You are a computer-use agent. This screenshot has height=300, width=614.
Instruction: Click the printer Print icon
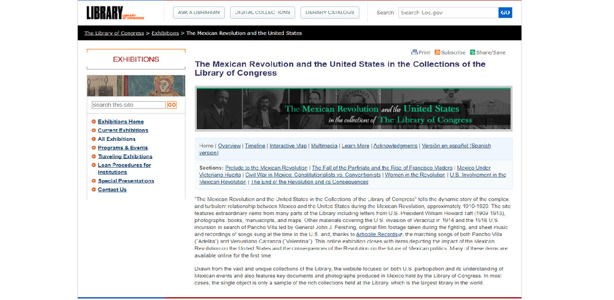pos(414,52)
